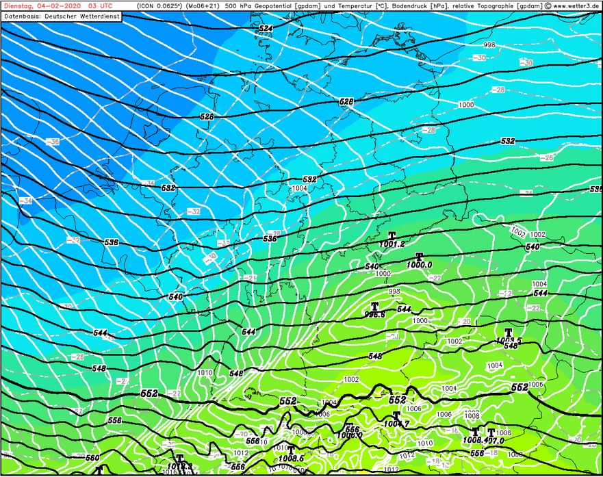The width and height of the screenshot is (603, 477).
Task: Click 'relative Topographie [gpdam]' header text
Action: [x=498, y=5]
